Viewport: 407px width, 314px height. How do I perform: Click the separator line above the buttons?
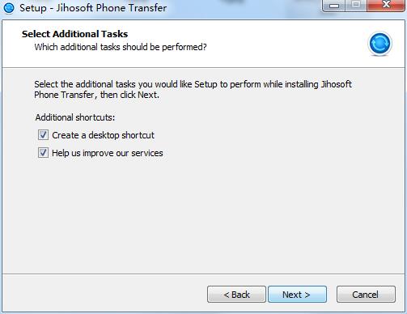coord(204,274)
